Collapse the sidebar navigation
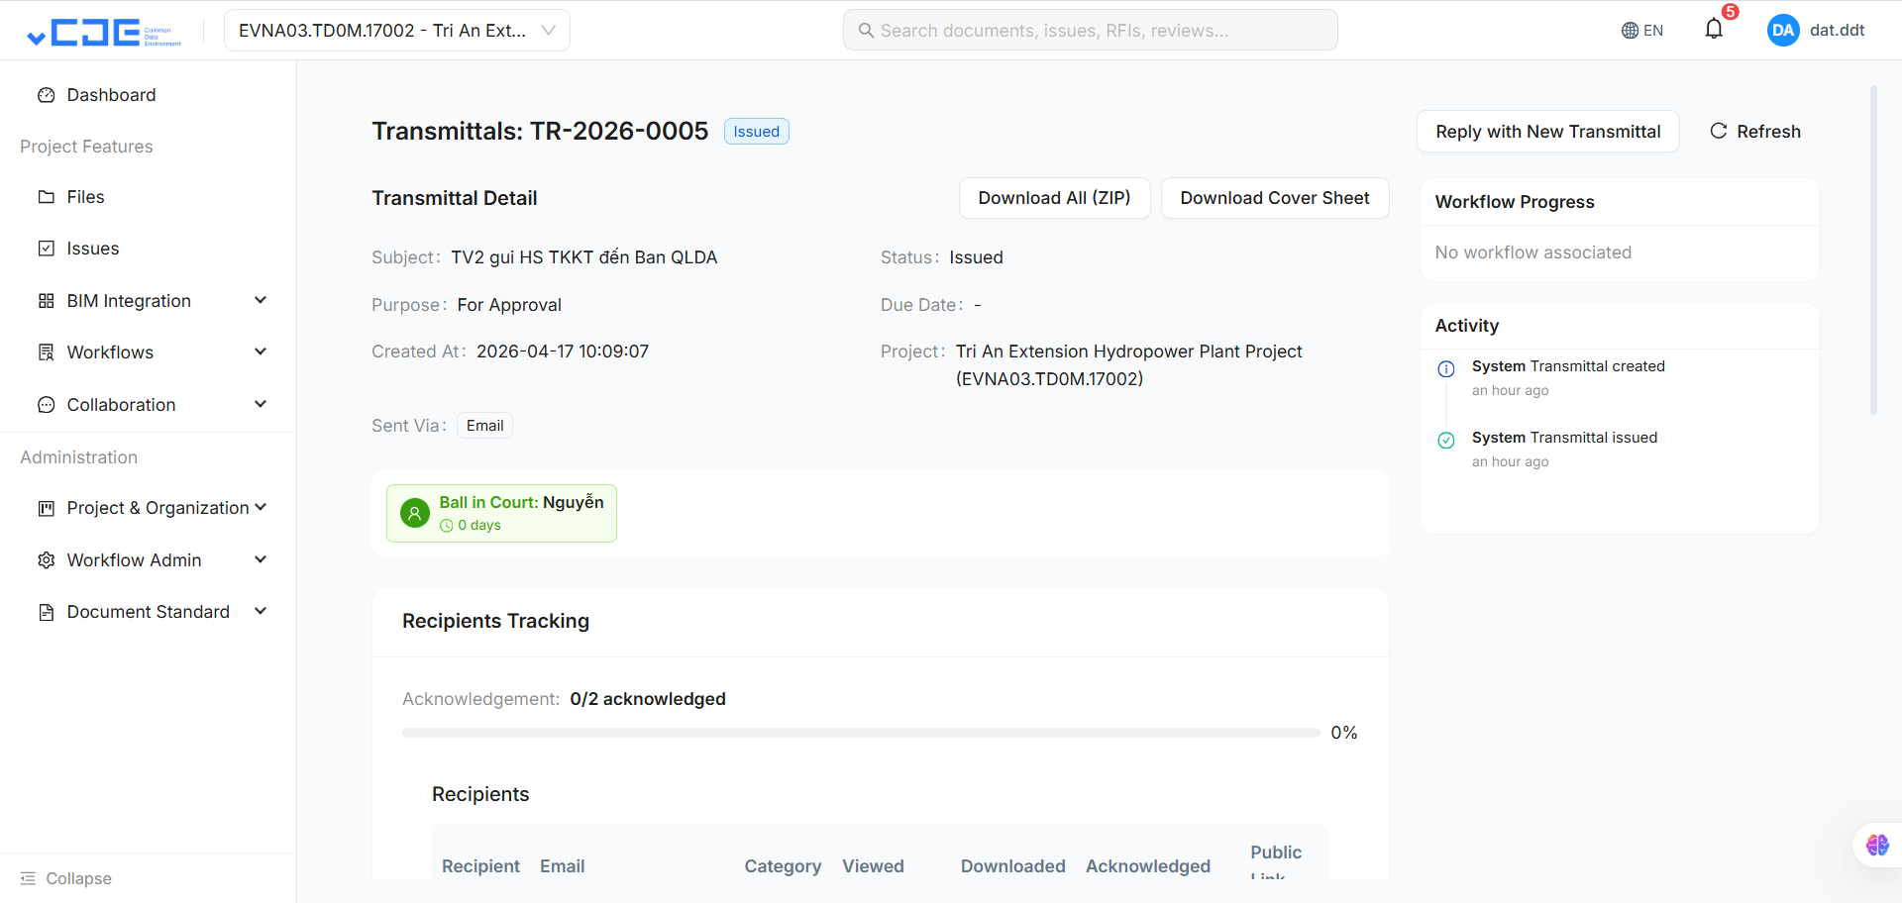1902x903 pixels. 65,878
